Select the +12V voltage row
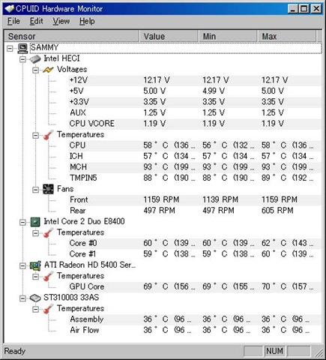Screen dimensions: 326x360 (195, 80)
